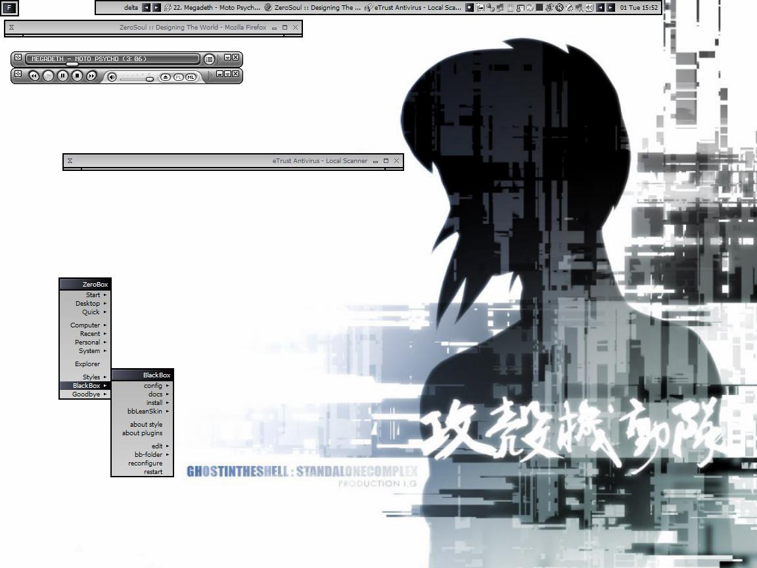757x568 pixels.
Task: Open the speaker volume tray icon
Action: click(589, 8)
